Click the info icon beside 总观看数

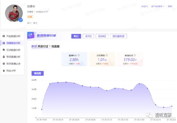click(107, 55)
